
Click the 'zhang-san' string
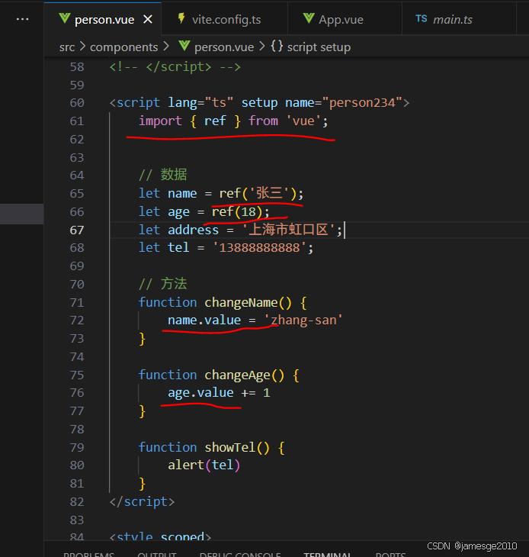coord(303,320)
